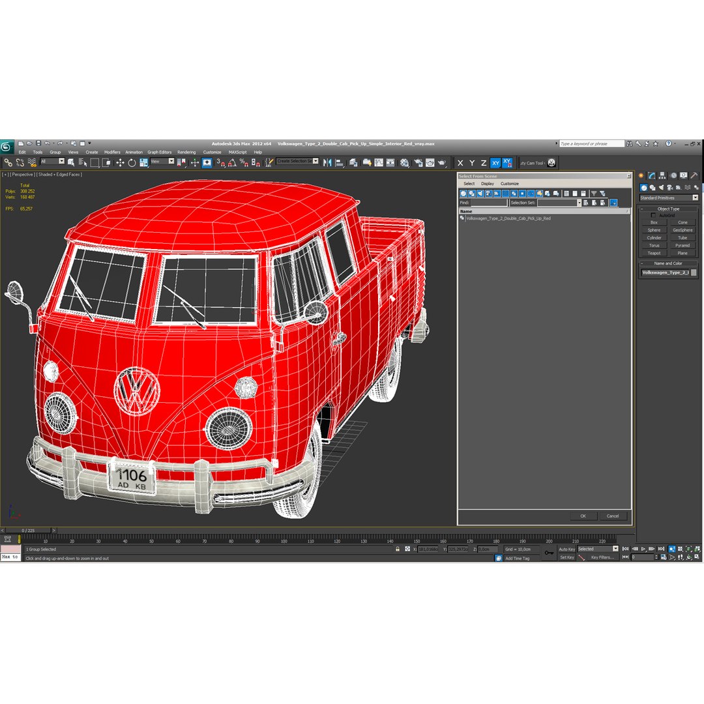Open the Perspective viewport label menu
The image size is (704, 704).
(22, 175)
